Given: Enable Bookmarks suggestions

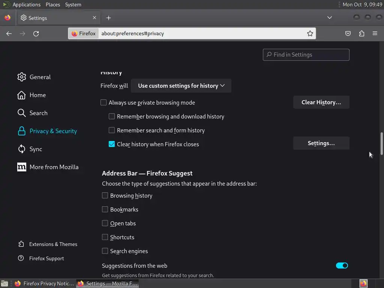Looking at the screenshot, I should [105, 209].
